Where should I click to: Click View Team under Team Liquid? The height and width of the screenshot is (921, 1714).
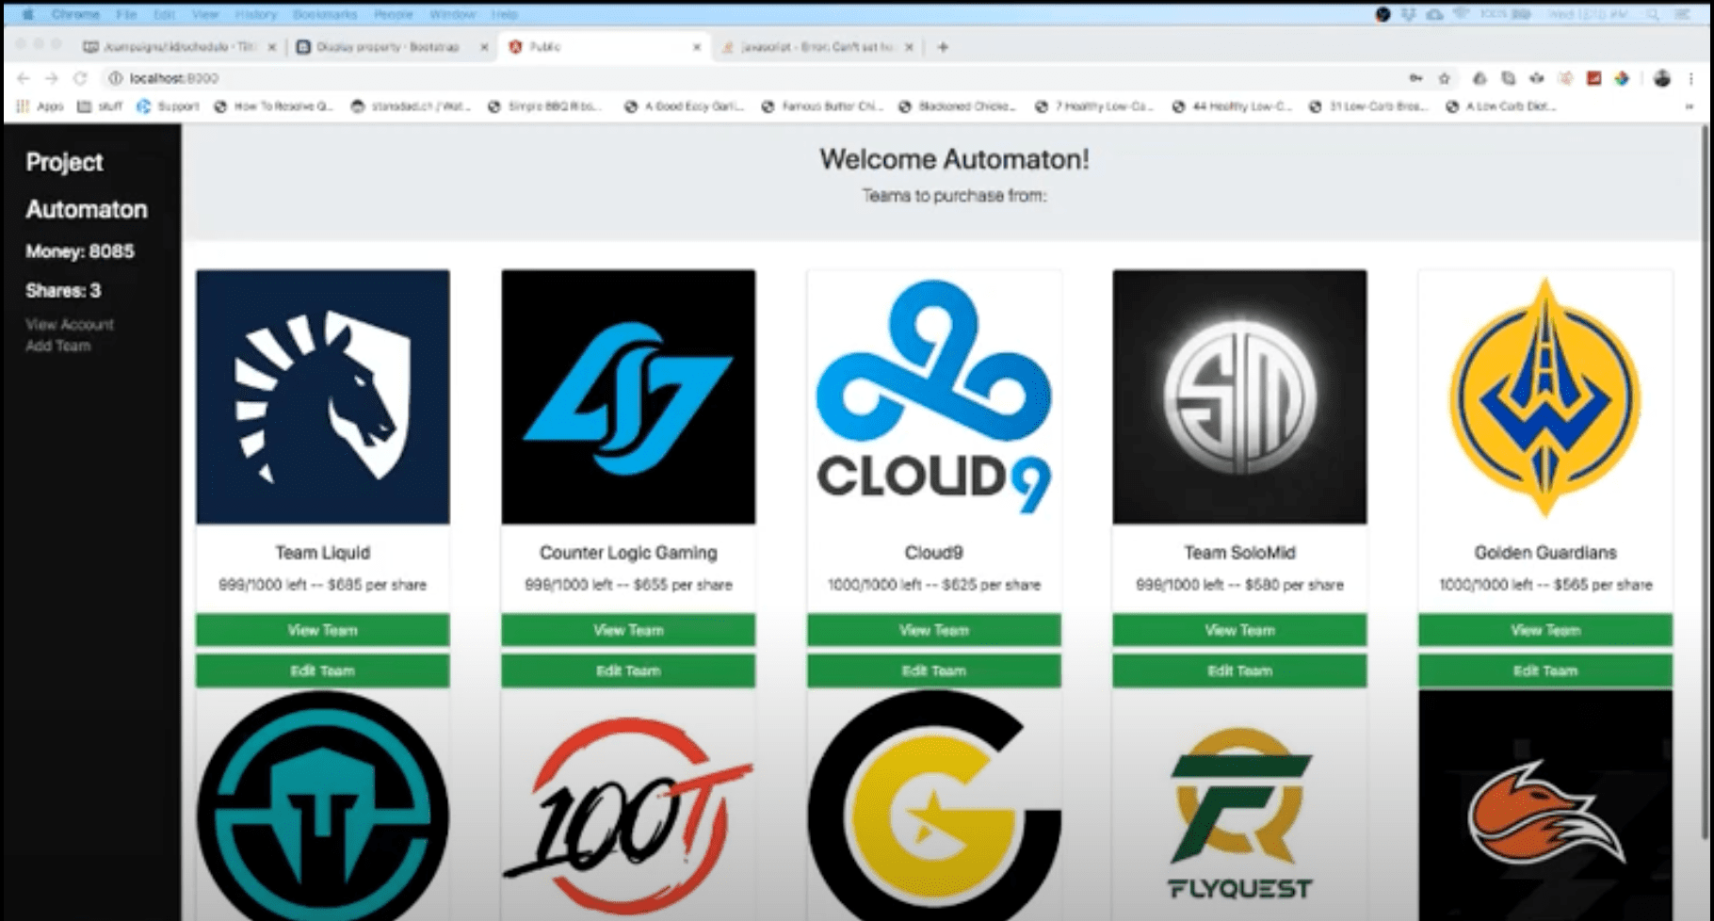pos(322,630)
